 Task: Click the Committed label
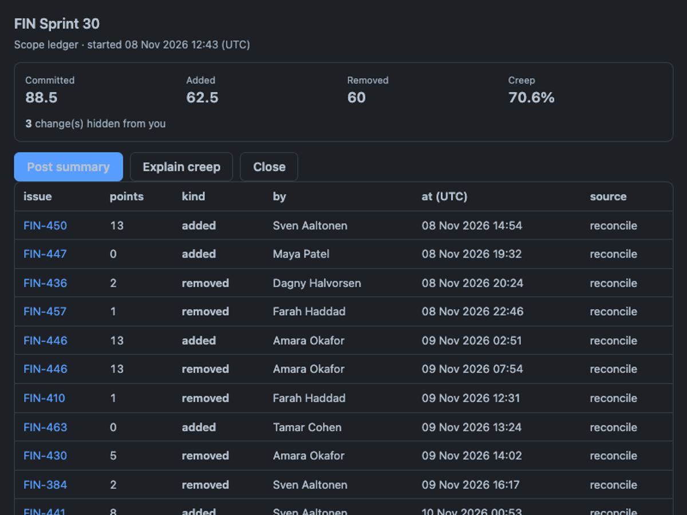click(x=50, y=81)
